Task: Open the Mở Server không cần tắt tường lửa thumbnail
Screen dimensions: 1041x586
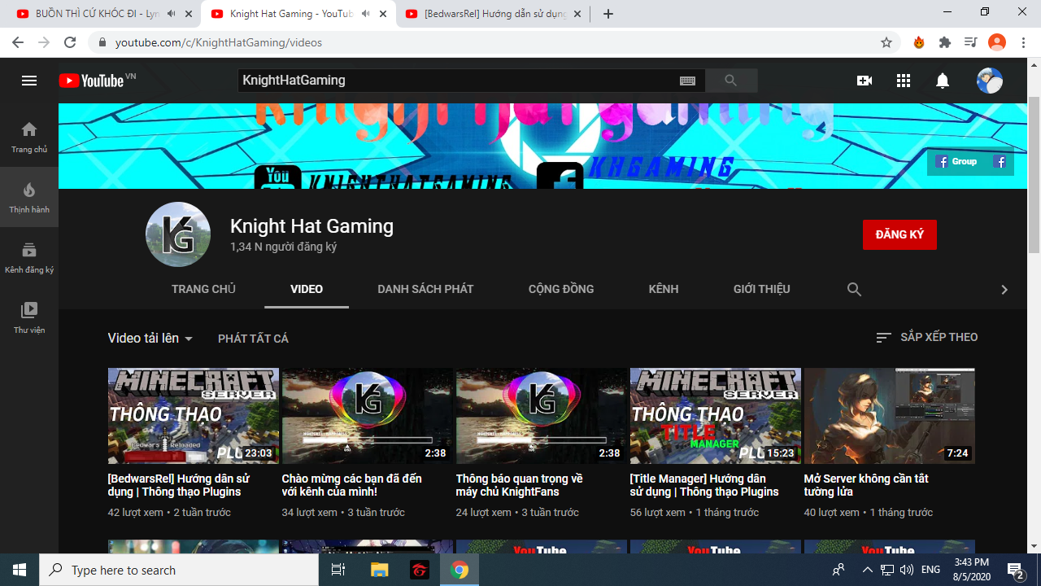Action: 889,416
